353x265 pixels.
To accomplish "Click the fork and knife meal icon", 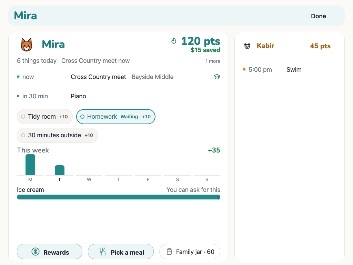I will [103, 252].
